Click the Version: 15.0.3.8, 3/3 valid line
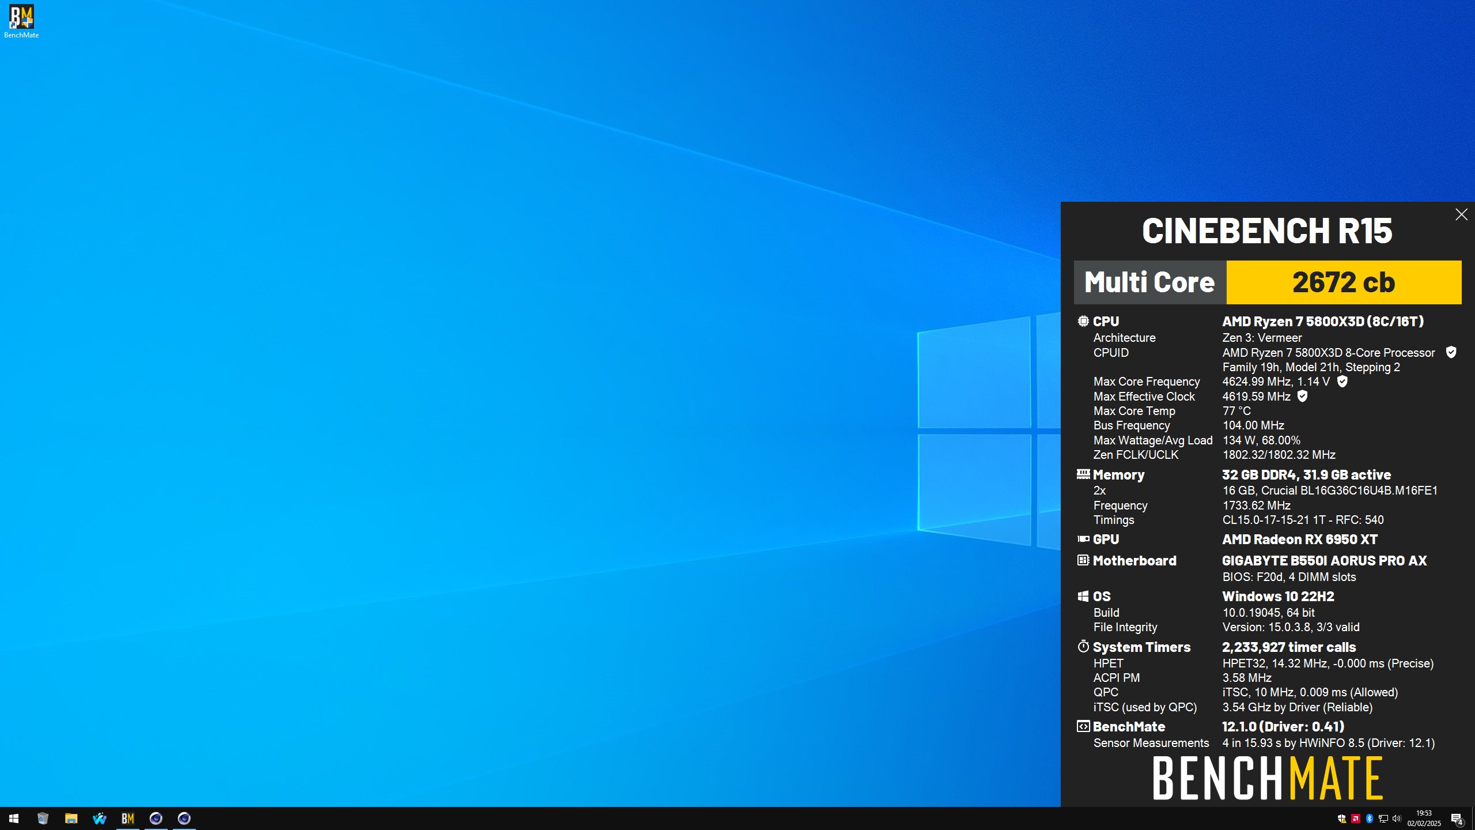This screenshot has height=830, width=1475. click(x=1291, y=627)
